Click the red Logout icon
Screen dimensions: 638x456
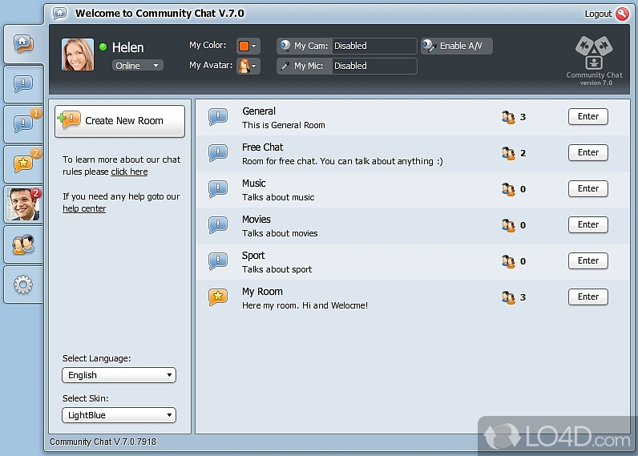coord(622,14)
